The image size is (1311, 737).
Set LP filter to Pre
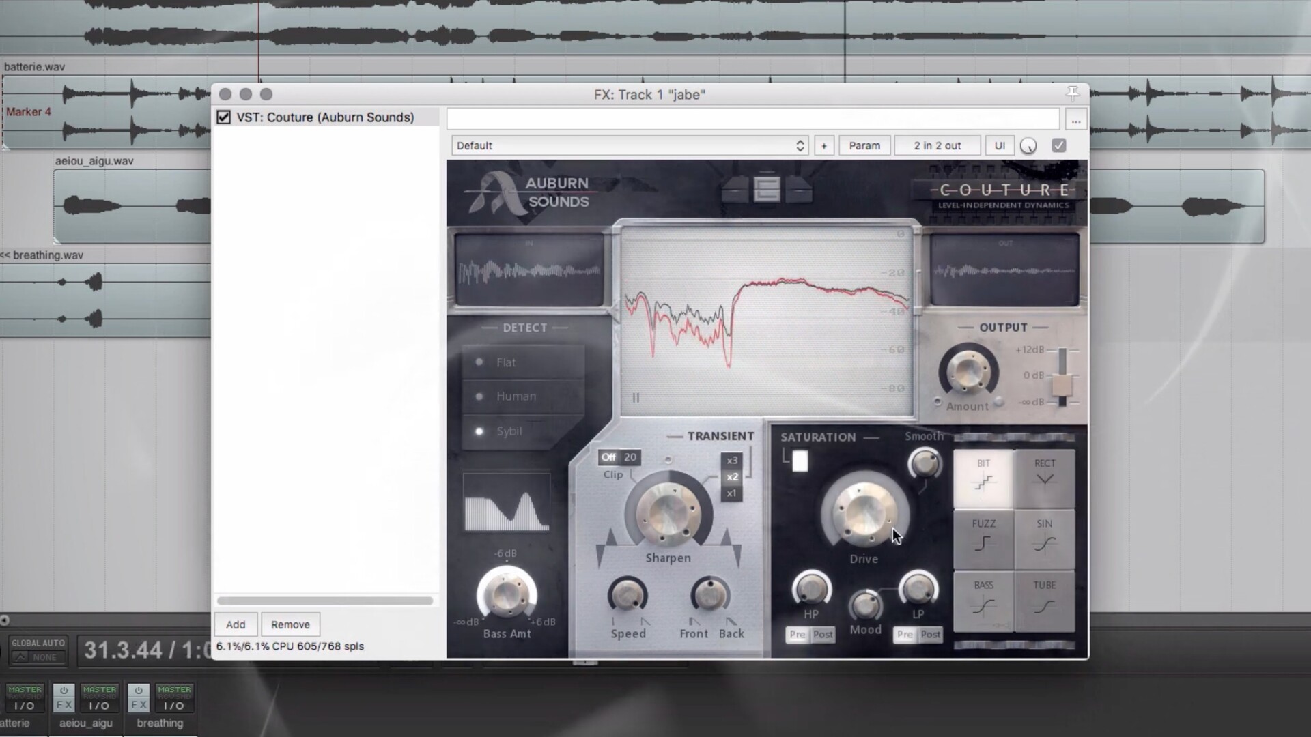[x=905, y=634]
